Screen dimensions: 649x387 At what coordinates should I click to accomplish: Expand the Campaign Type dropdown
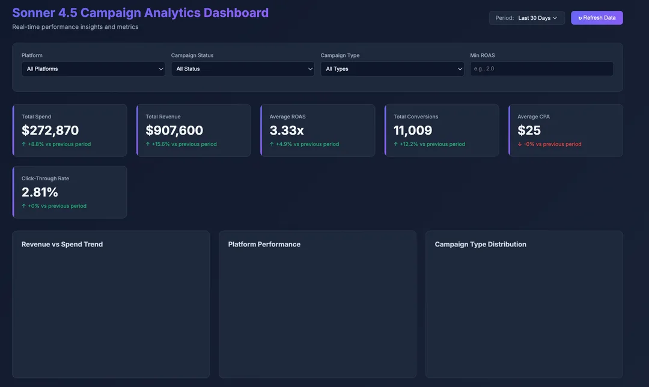coord(392,69)
